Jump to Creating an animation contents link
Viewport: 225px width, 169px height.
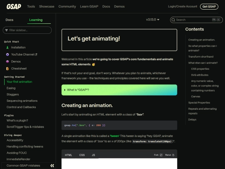(202, 40)
